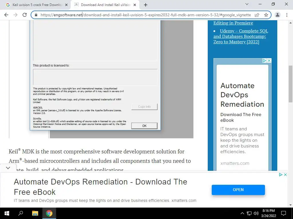Click the 'Keil® MDK is the most comprehensive' paragraph text
The image size is (293, 219).
click(100, 161)
